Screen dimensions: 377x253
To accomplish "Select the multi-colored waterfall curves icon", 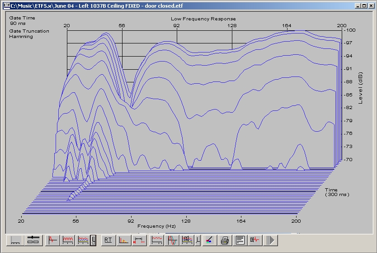I will [83, 240].
